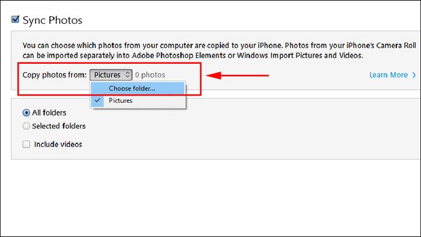Select the All folders radio button
The height and width of the screenshot is (237, 421).
click(x=26, y=112)
